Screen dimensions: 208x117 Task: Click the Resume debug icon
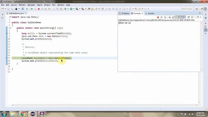pyautogui.click(x=32, y=9)
